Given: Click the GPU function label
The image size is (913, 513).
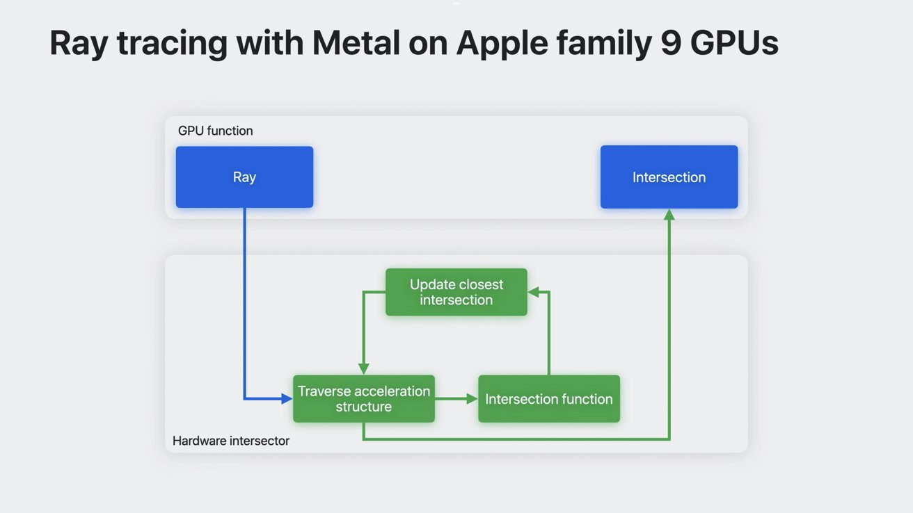Looking at the screenshot, I should (216, 131).
